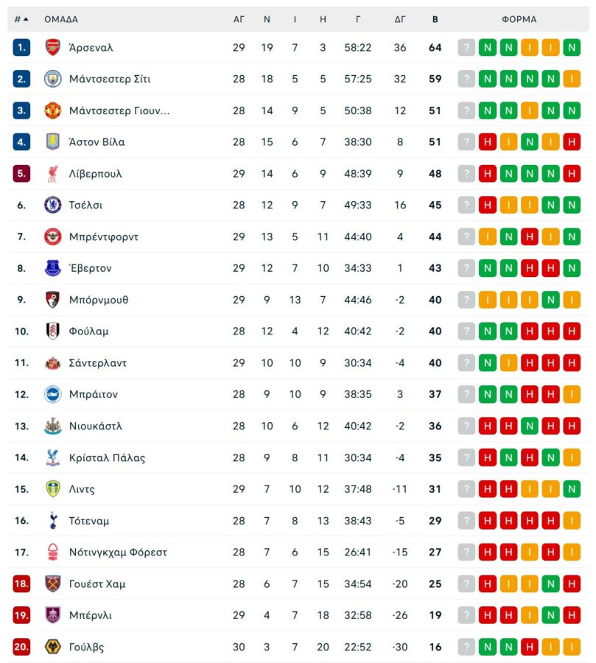This screenshot has height=663, width=596.
Task: Open the team name Τσέλσι
Action: tap(85, 206)
